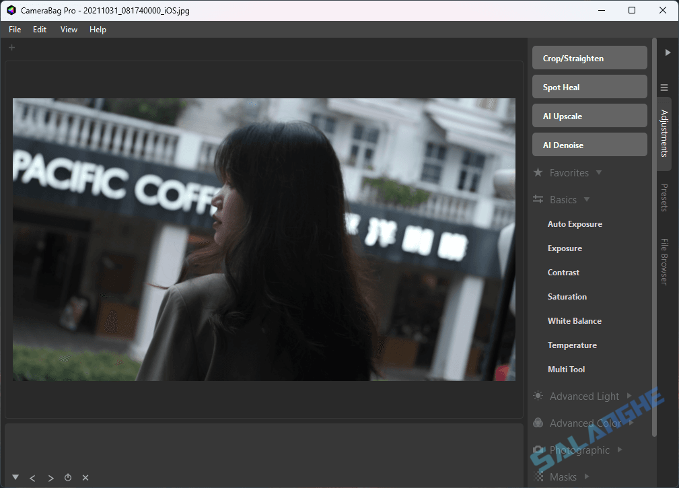Collapse the panel using the right-edge arrow icon

click(668, 52)
